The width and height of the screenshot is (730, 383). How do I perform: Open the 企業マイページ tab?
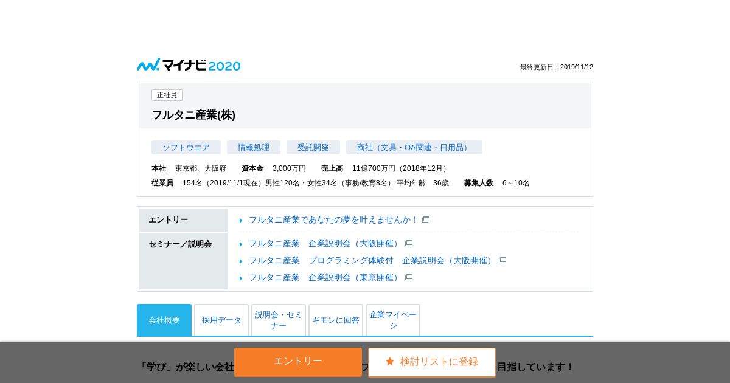393,320
